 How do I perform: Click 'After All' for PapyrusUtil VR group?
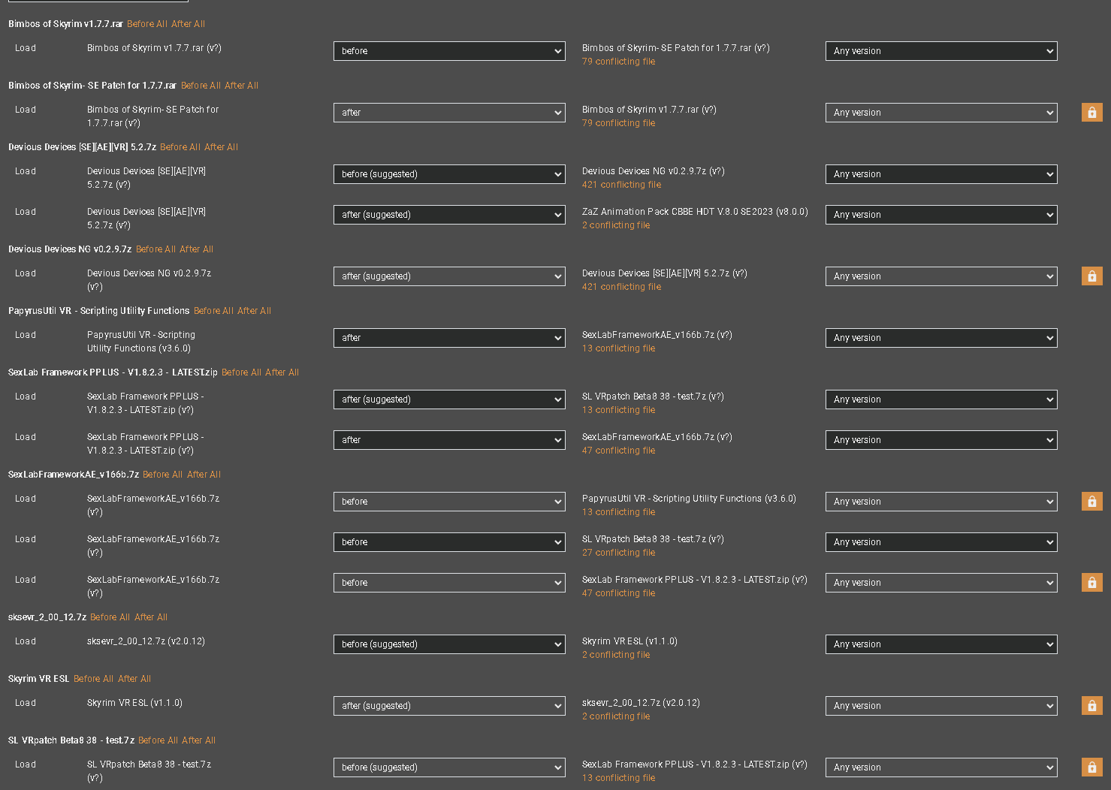pos(254,311)
